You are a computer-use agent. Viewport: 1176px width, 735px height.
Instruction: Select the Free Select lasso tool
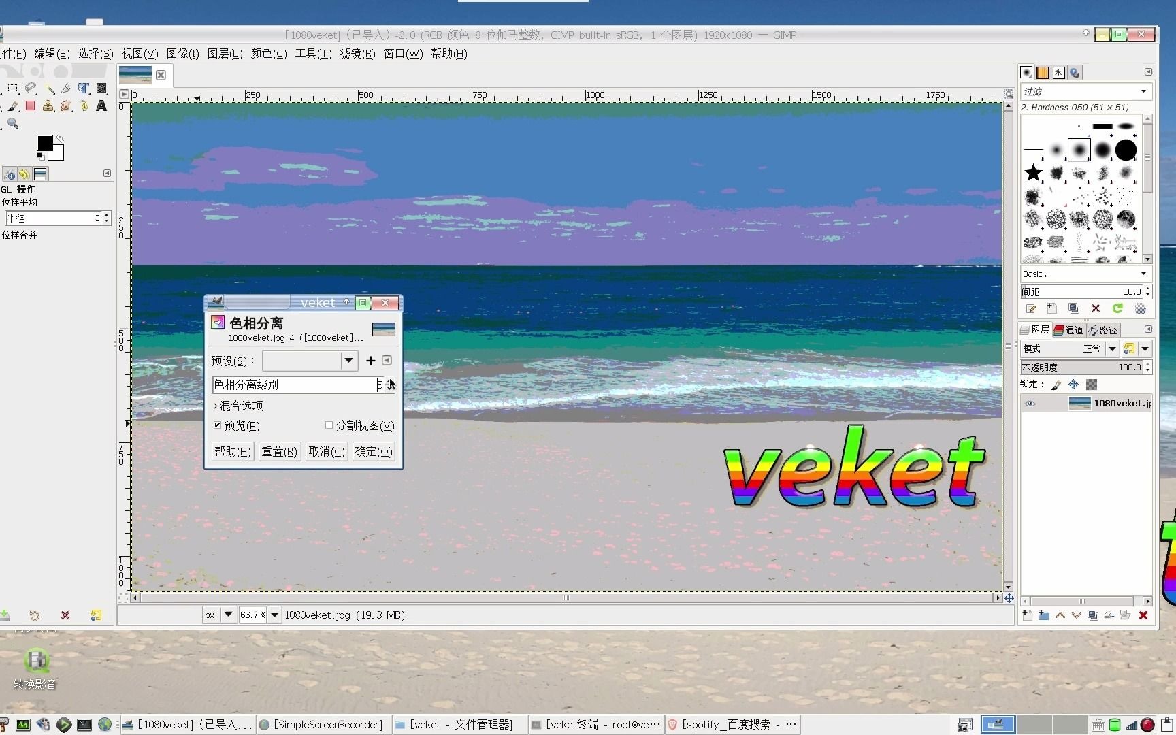point(31,88)
